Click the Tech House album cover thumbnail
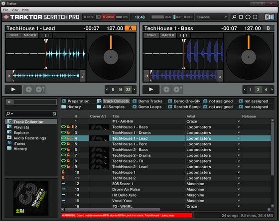Image resolution: width=279 pixels, height=221 pixels. pos(31,198)
